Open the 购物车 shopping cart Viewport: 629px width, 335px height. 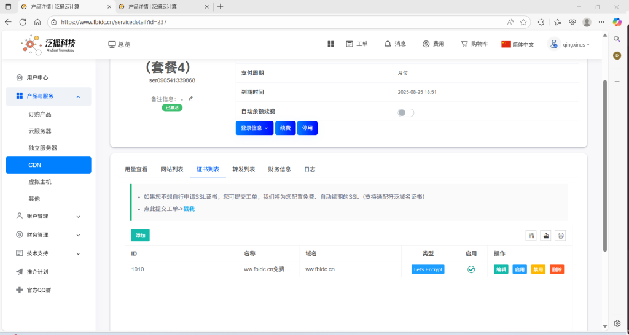pyautogui.click(x=475, y=44)
